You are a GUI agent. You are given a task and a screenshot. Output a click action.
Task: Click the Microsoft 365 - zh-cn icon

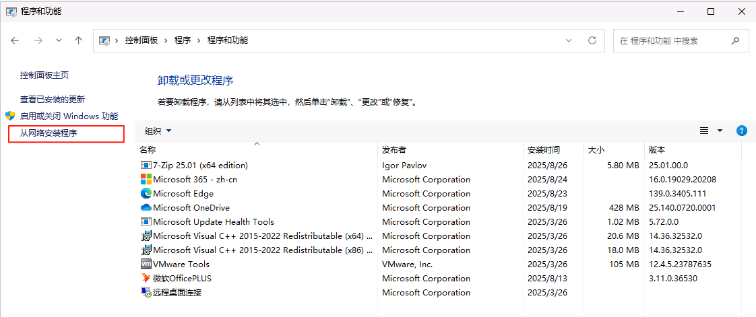point(146,179)
